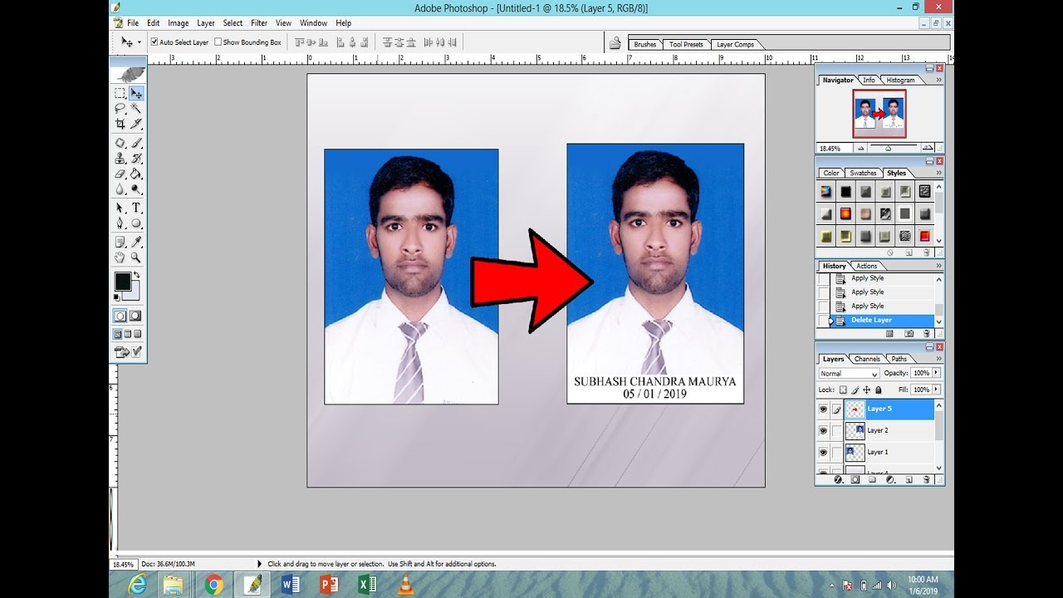Viewport: 1063px width, 598px height.
Task: Select the Ellipse shape tool
Action: point(136,223)
